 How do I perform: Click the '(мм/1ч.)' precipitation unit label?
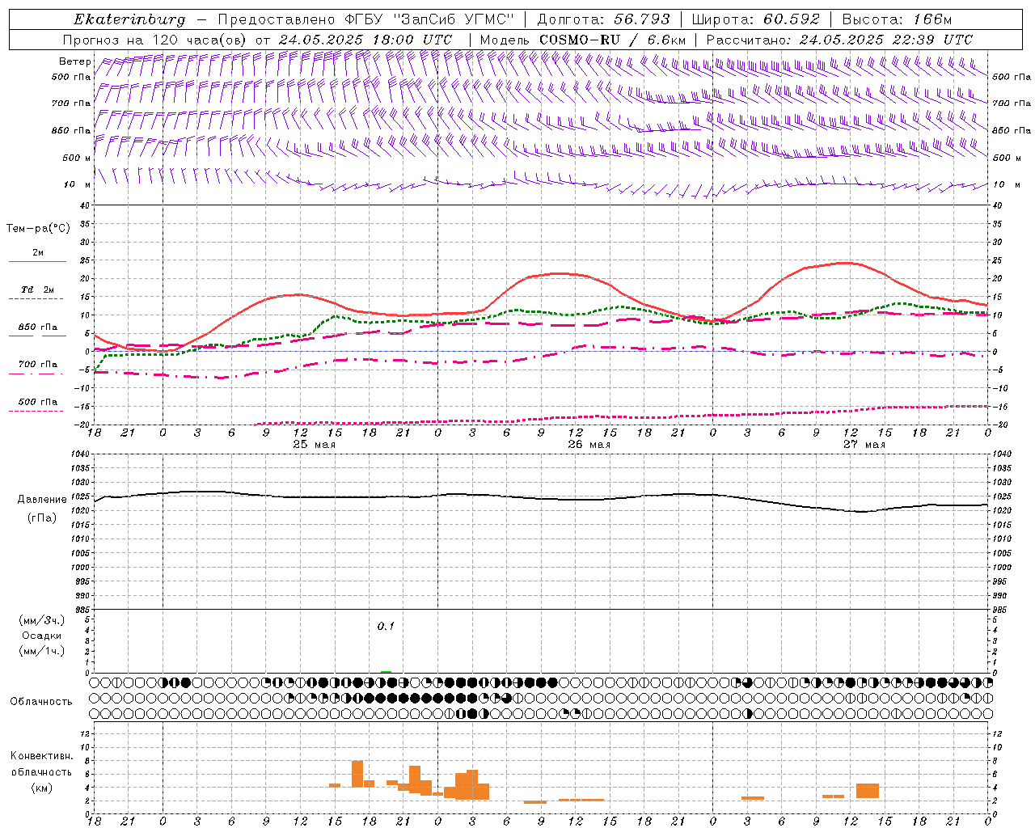point(42,651)
